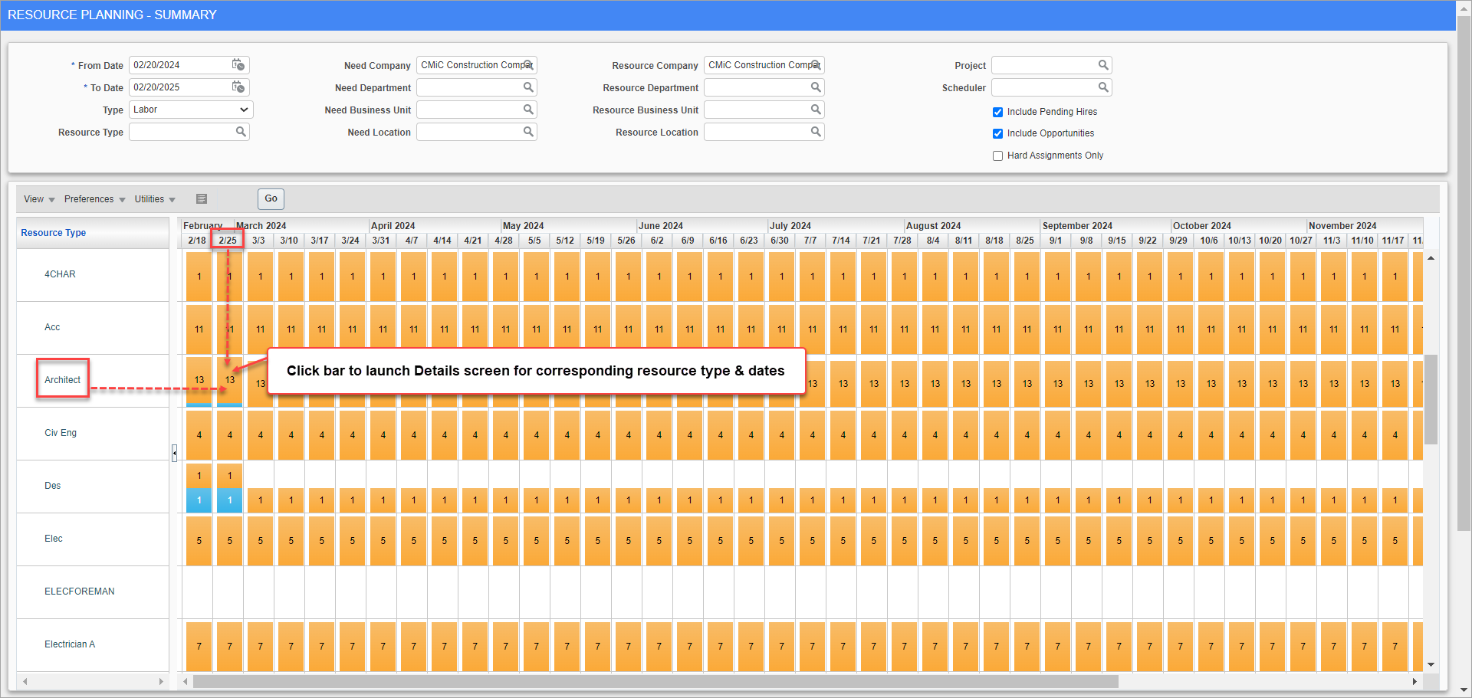1472x698 pixels.
Task: Toggle Include Opportunities checkbox
Action: 997,133
